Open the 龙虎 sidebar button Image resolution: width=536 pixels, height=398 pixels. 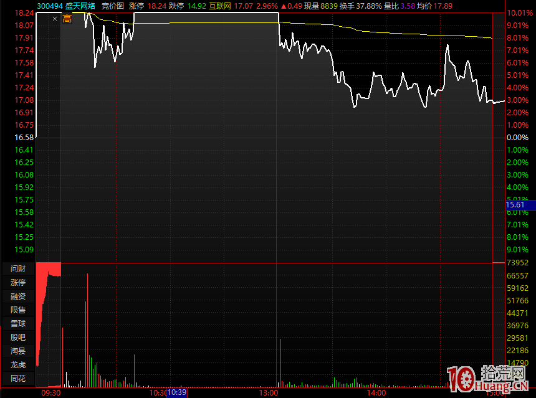(18, 365)
